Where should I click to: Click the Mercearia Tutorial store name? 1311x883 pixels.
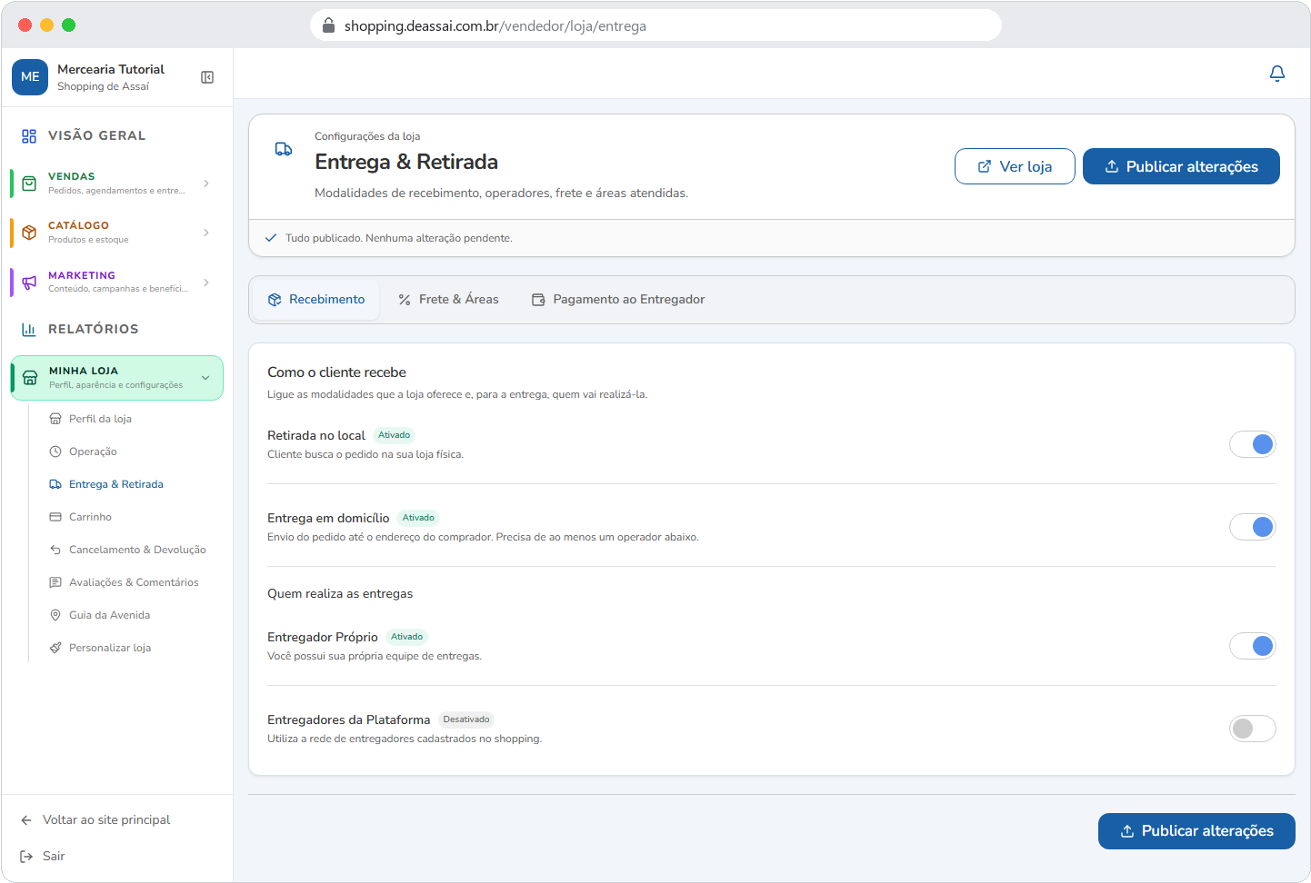point(111,69)
